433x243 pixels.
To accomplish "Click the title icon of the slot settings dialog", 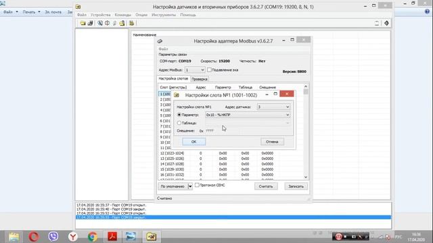I will (177, 95).
